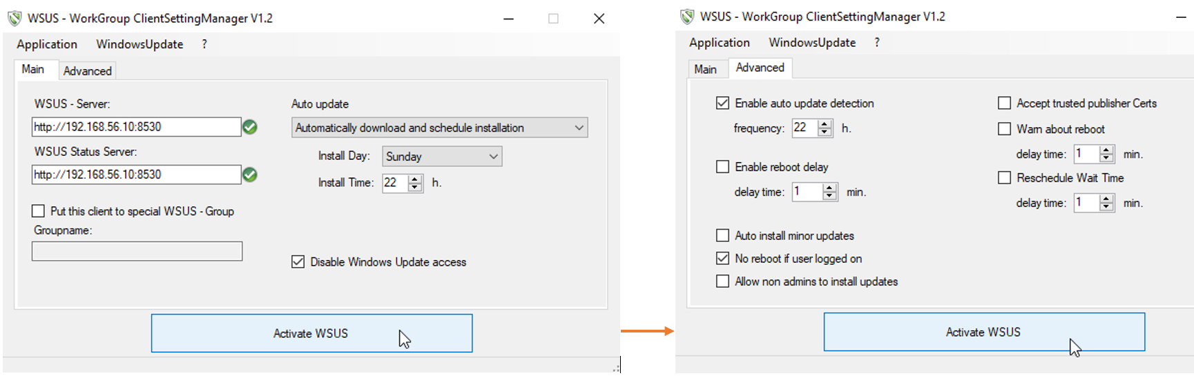1194x378 pixels.
Task: Click Activate WSUS button in right window
Action: click(984, 332)
